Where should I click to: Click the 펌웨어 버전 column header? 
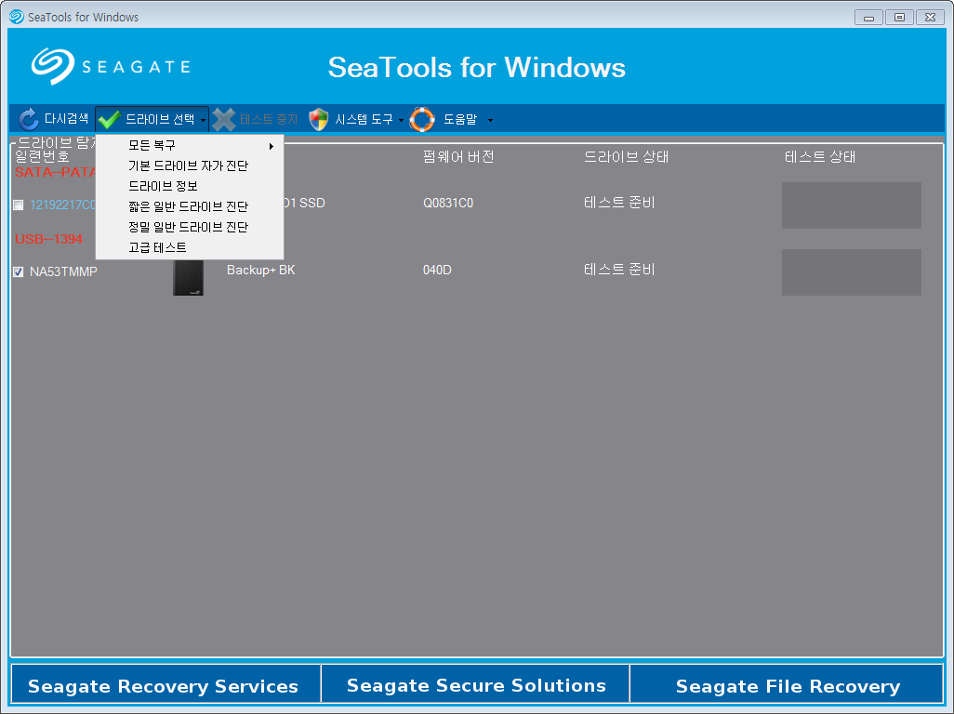pos(458,157)
